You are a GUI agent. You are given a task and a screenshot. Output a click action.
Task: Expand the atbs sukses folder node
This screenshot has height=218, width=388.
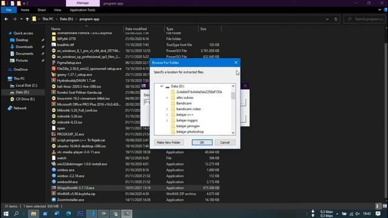click(x=167, y=97)
